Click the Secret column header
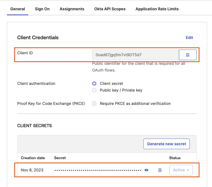This screenshot has height=187, width=212. click(60, 158)
